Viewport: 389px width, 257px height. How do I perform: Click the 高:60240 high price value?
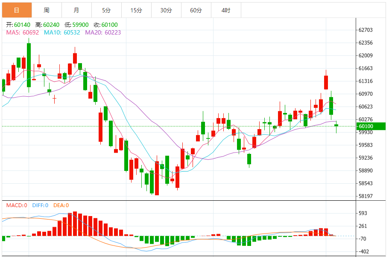[47, 25]
